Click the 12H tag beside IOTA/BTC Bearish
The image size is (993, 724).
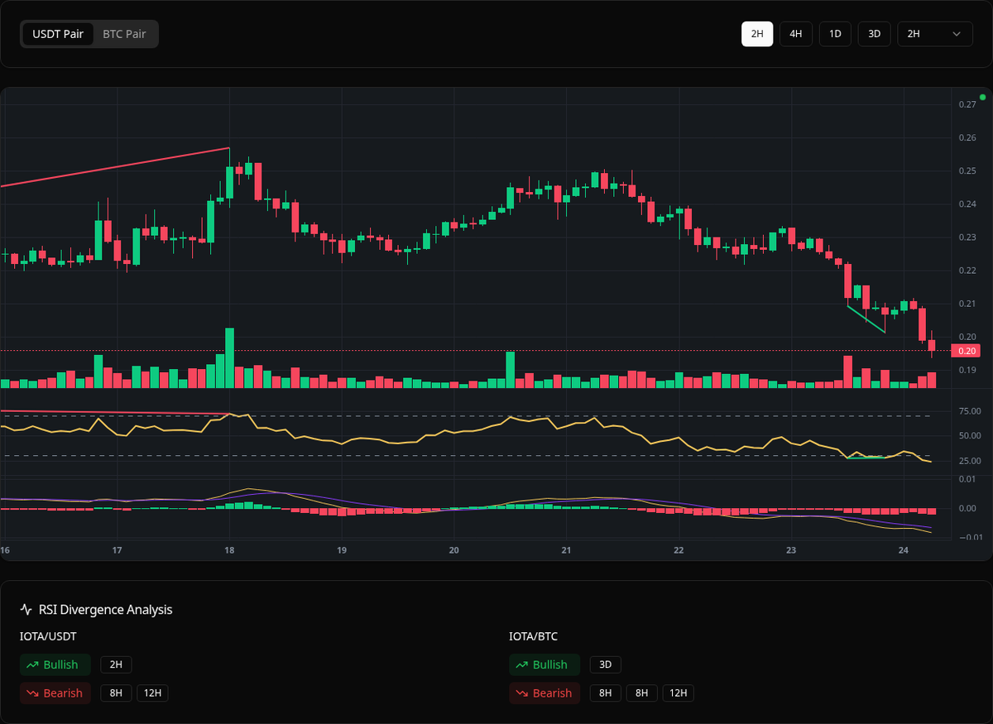click(x=678, y=693)
